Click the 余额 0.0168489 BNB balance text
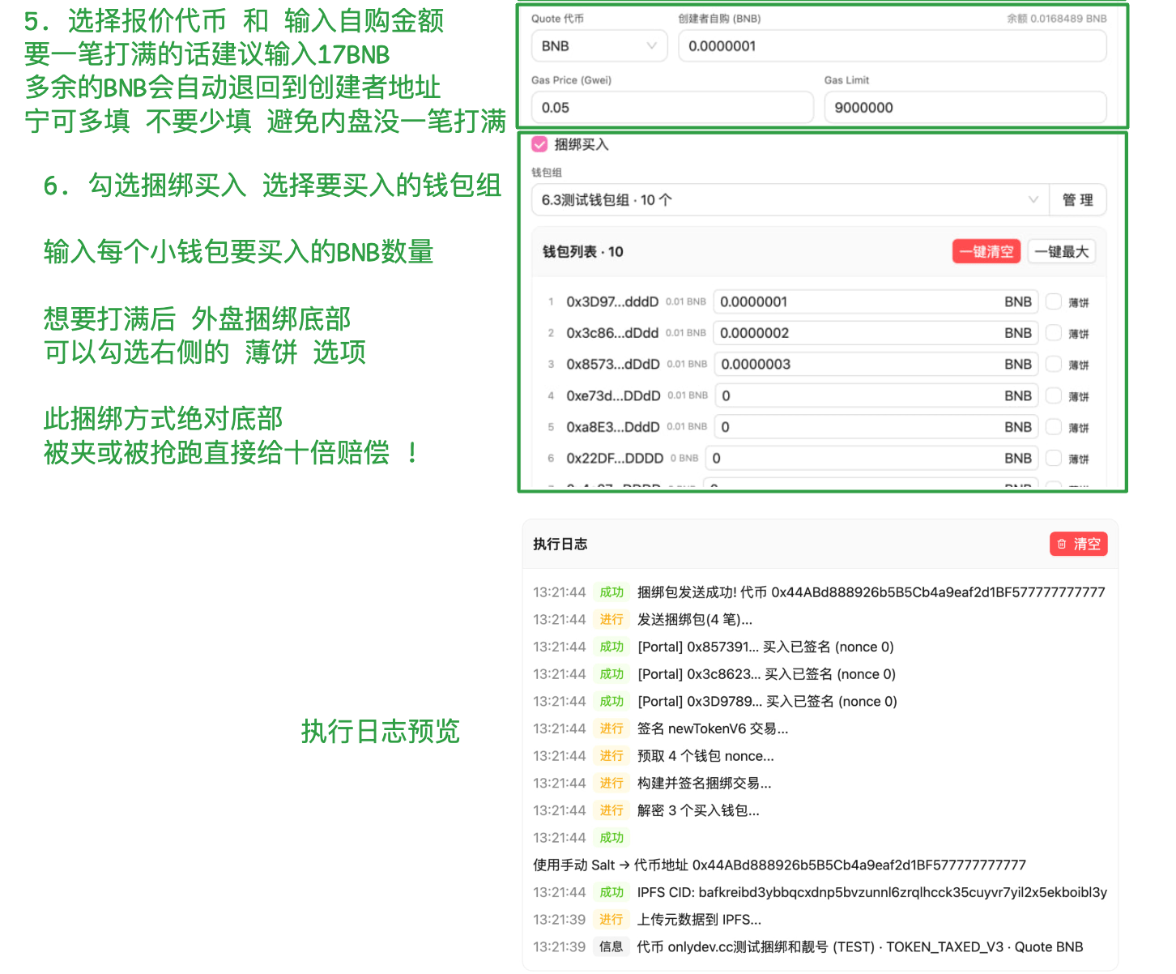This screenshot has width=1176, height=974. tap(1057, 19)
